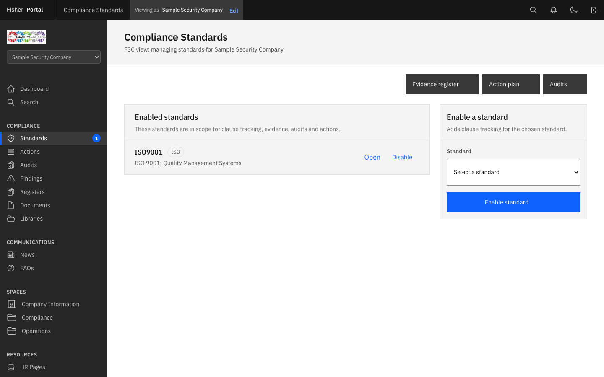Exit the Sample Security Company view
604x377 pixels.
tap(234, 10)
